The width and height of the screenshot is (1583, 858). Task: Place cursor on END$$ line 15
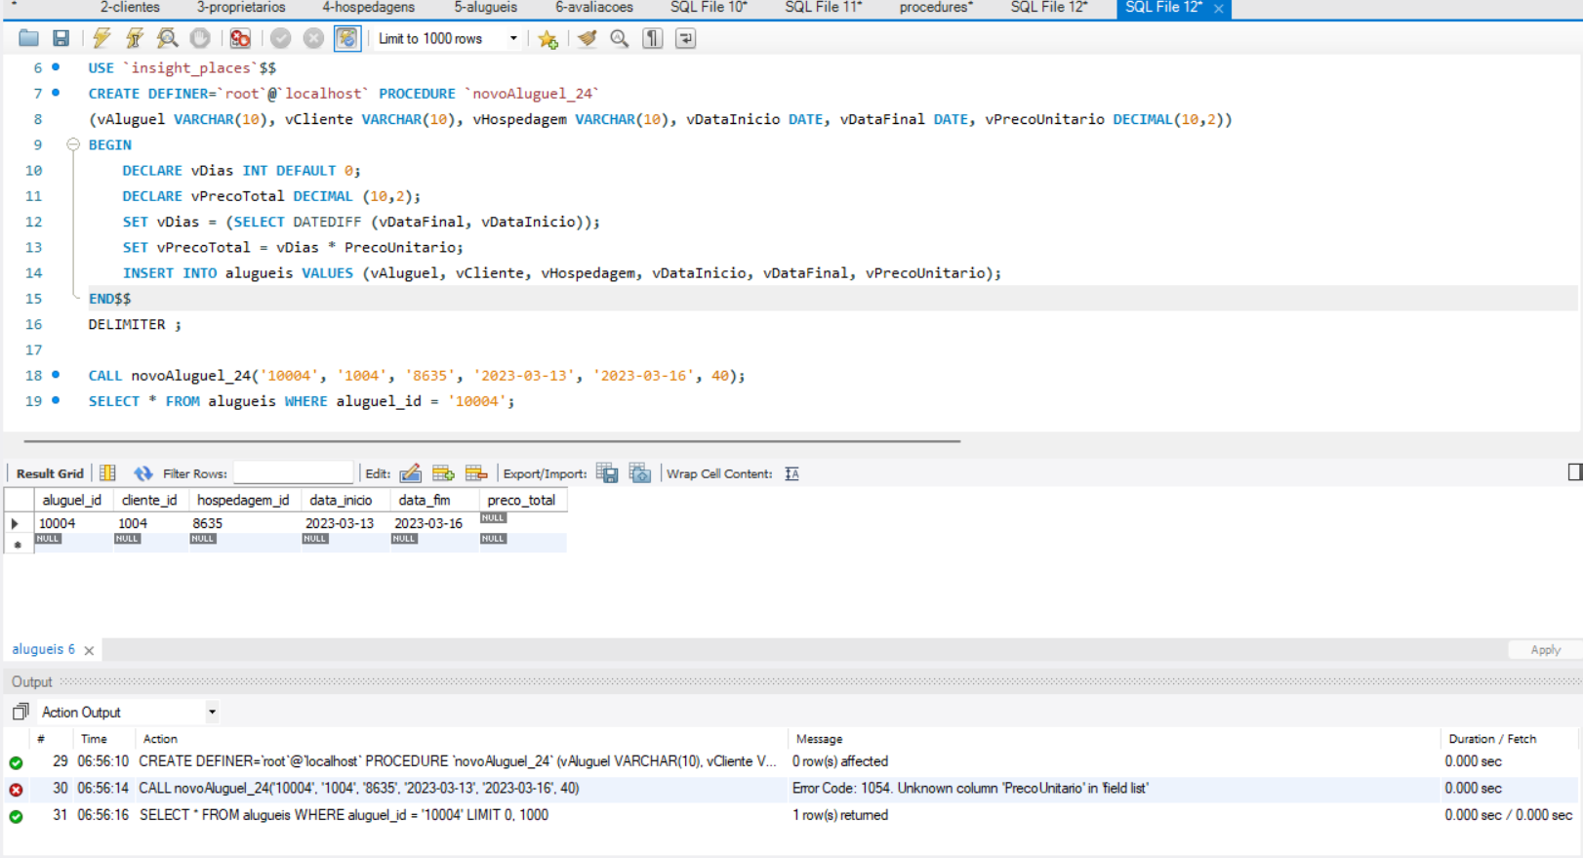click(x=109, y=299)
